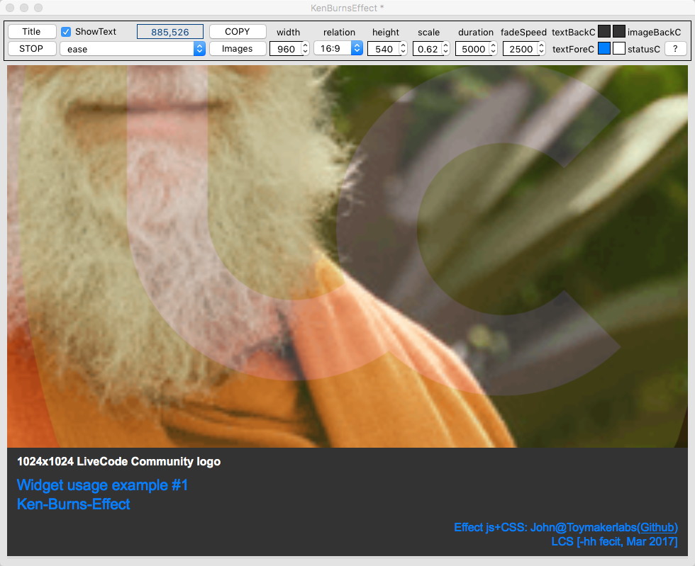Adjust the scale stepper arrows
The image size is (695, 566).
click(445, 49)
